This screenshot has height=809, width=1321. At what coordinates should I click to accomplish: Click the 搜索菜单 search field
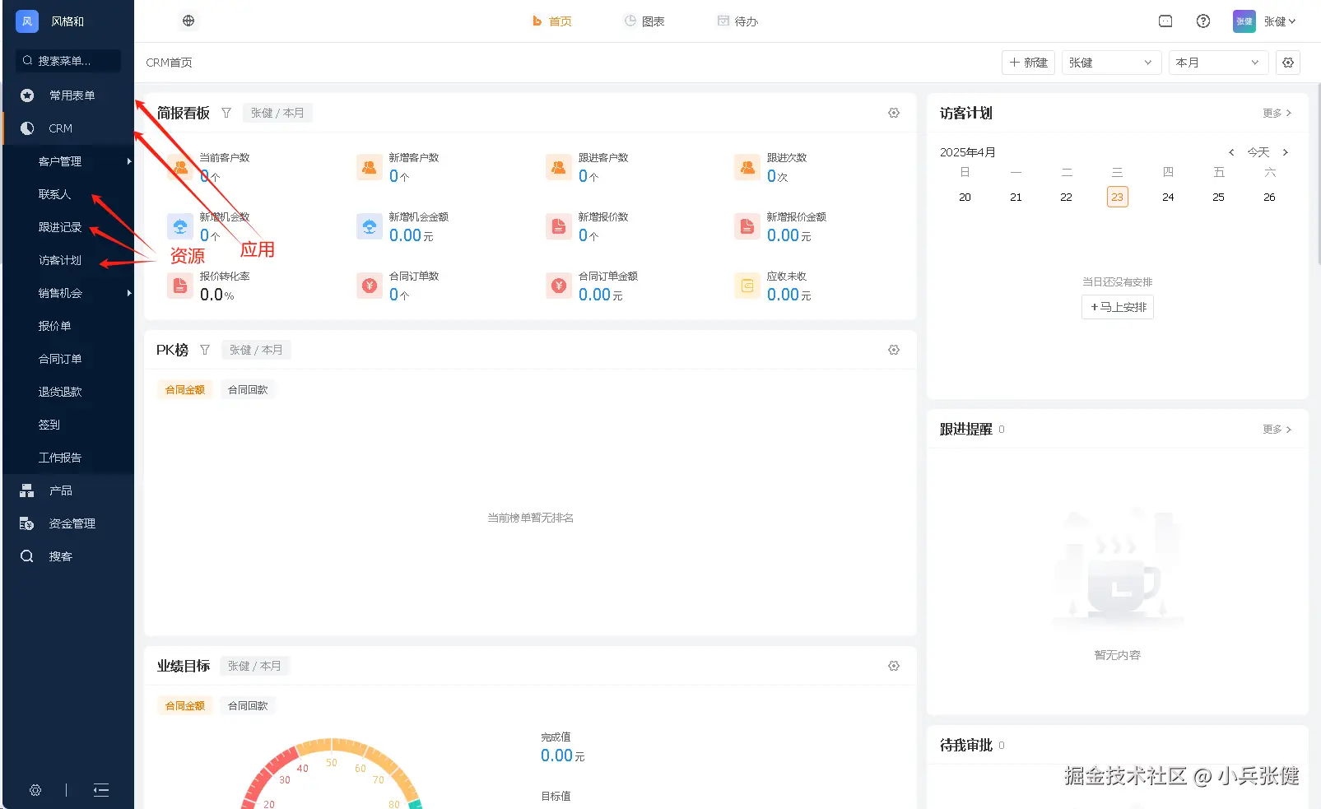[68, 61]
